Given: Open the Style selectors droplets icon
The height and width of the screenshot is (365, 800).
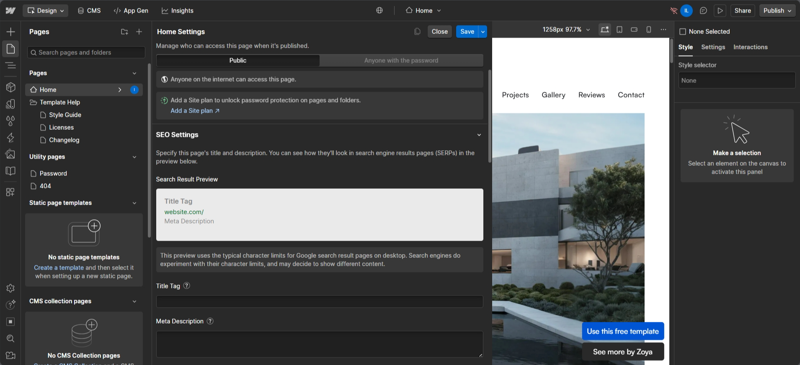Looking at the screenshot, I should [11, 121].
